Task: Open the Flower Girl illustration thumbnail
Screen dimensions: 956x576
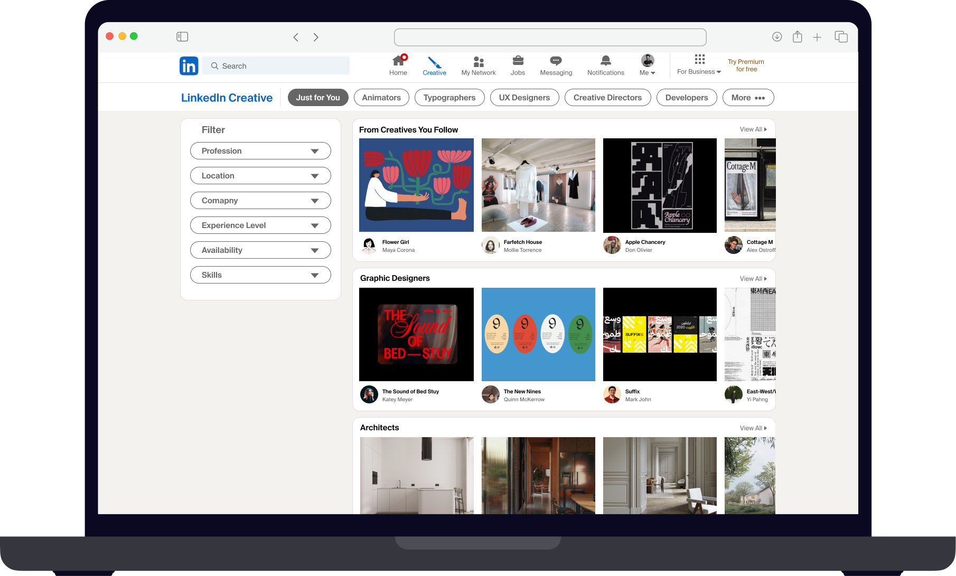Action: coord(416,185)
